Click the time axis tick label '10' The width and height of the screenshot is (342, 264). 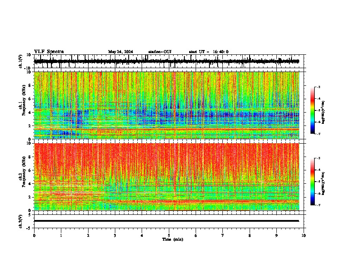point(304,236)
